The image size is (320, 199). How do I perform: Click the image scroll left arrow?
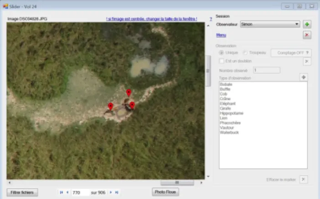pos(10,183)
